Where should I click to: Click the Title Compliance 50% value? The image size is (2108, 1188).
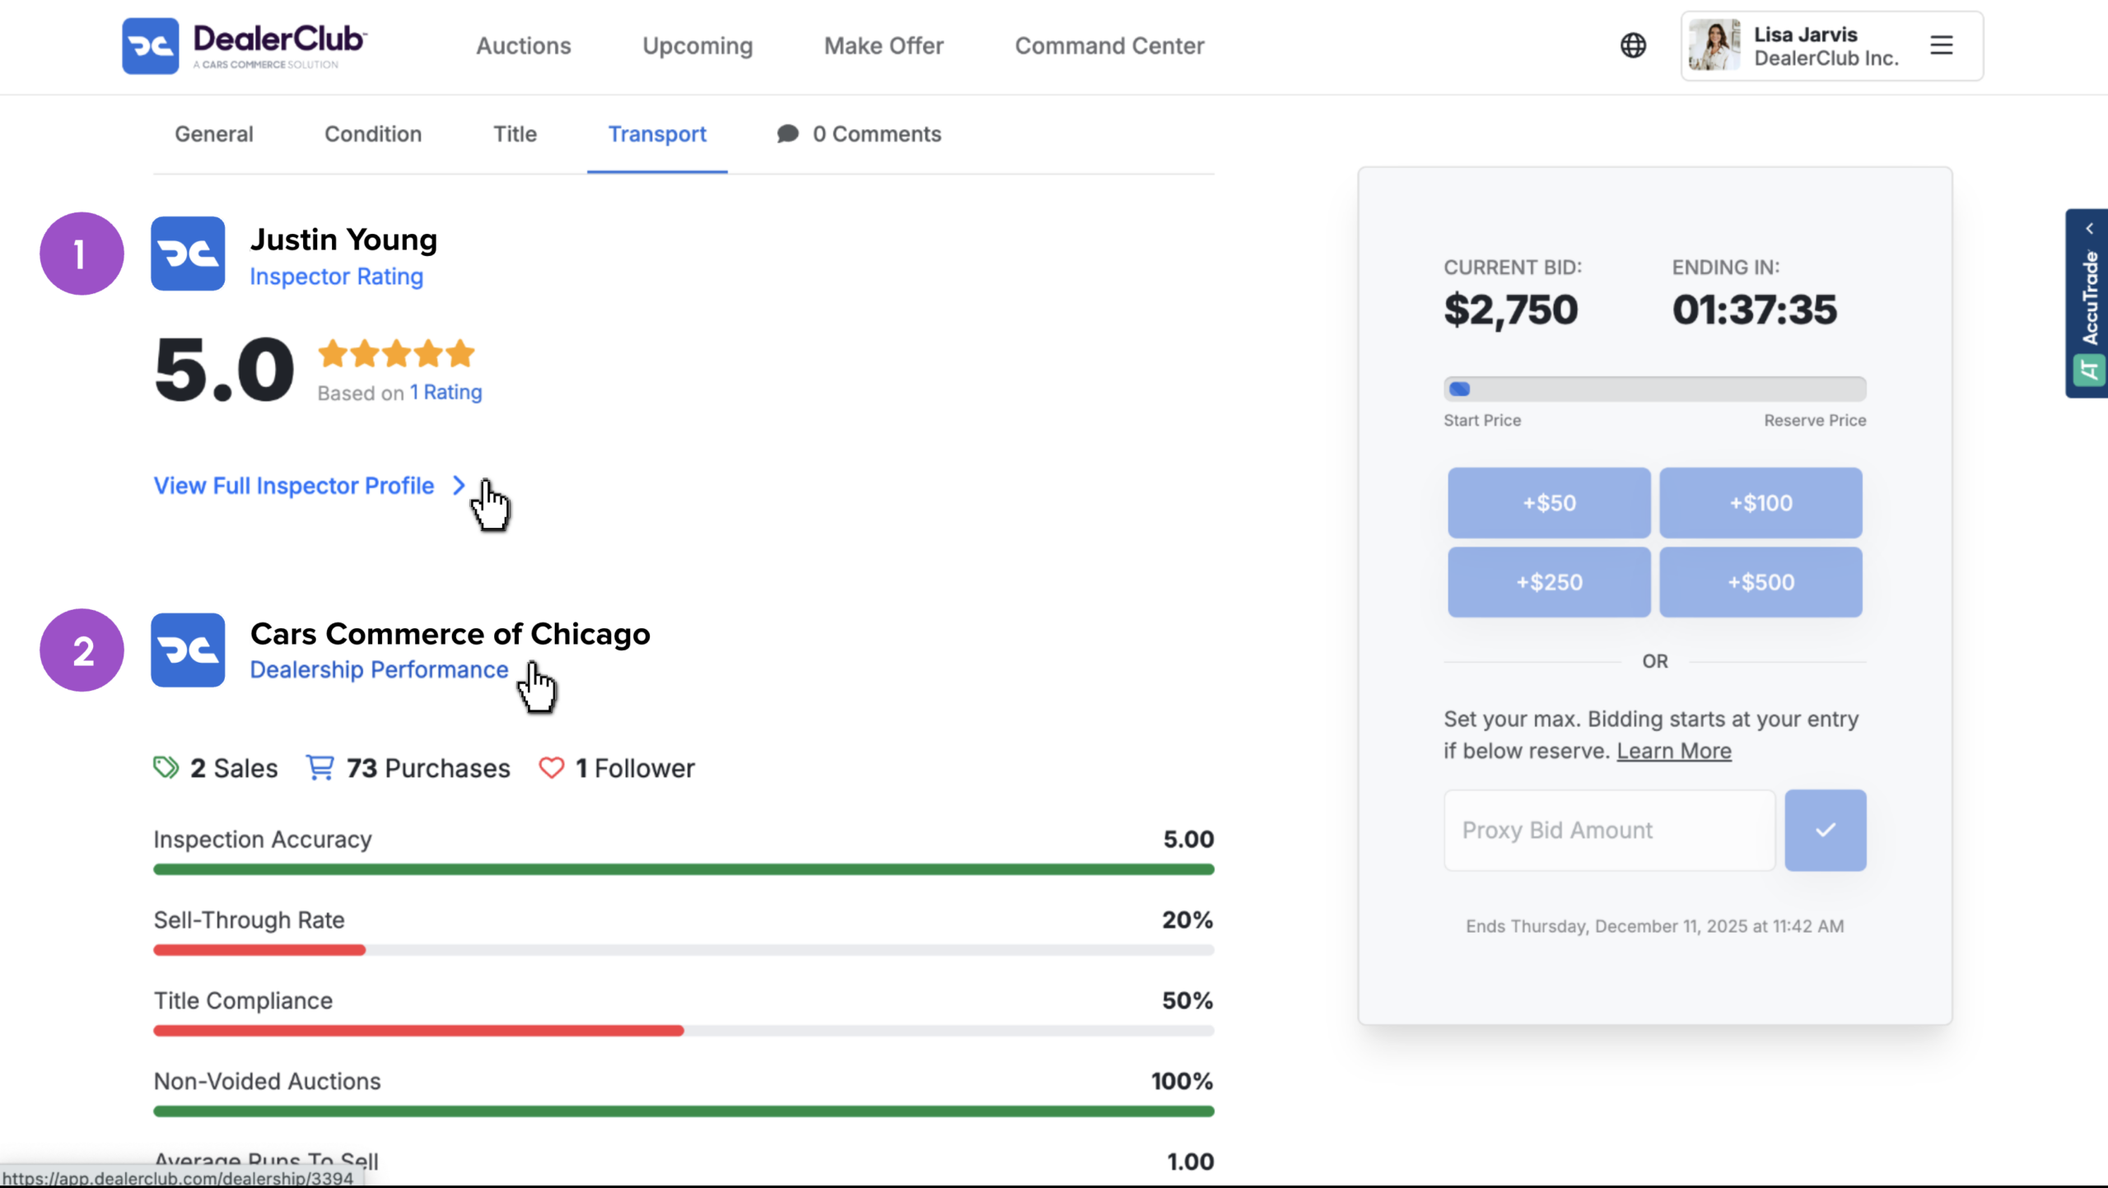pyautogui.click(x=1187, y=1000)
